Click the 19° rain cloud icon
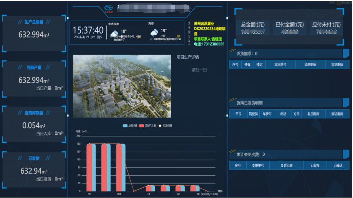This screenshot has width=353, height=198. tap(154, 33)
